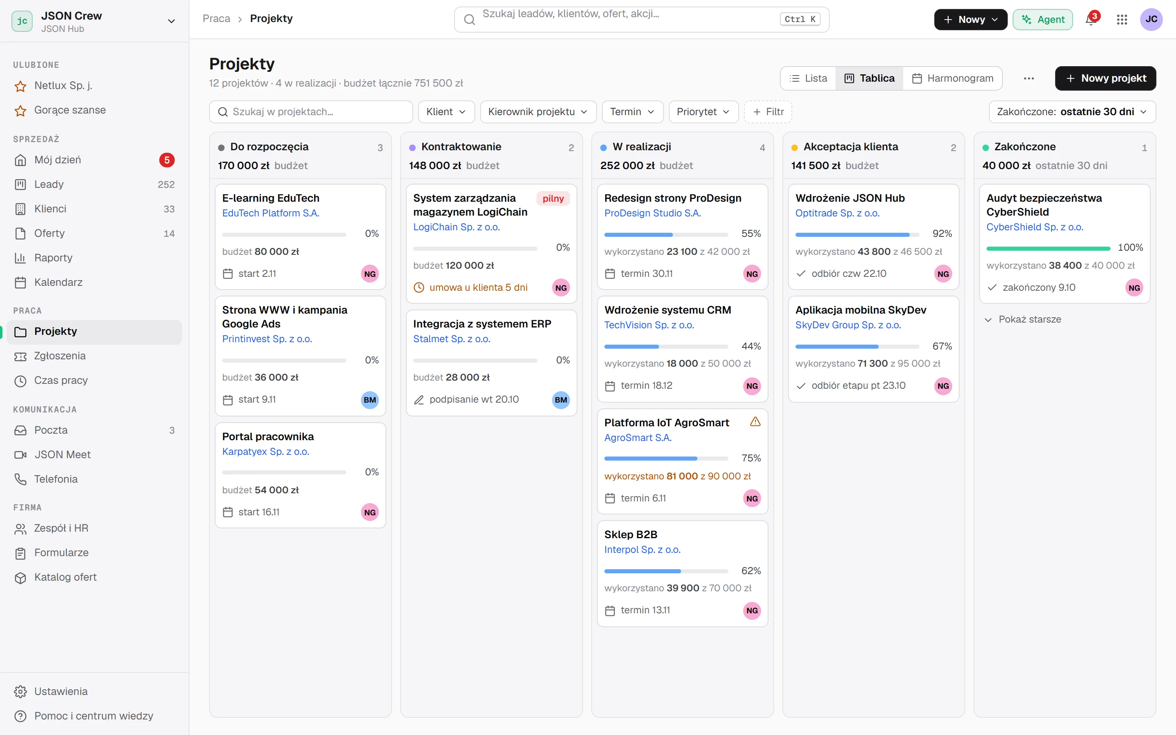Image resolution: width=1176 pixels, height=735 pixels.
Task: Open the CyberShield Sp. z o.o. client link
Action: tap(1035, 227)
